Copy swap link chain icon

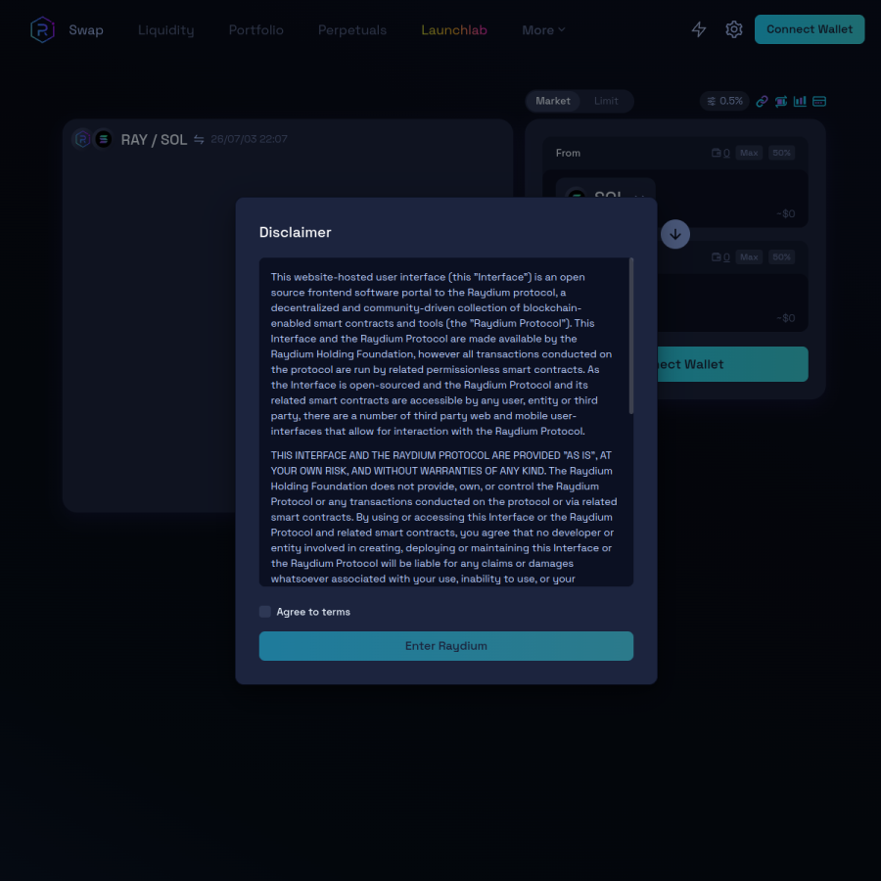tap(762, 101)
